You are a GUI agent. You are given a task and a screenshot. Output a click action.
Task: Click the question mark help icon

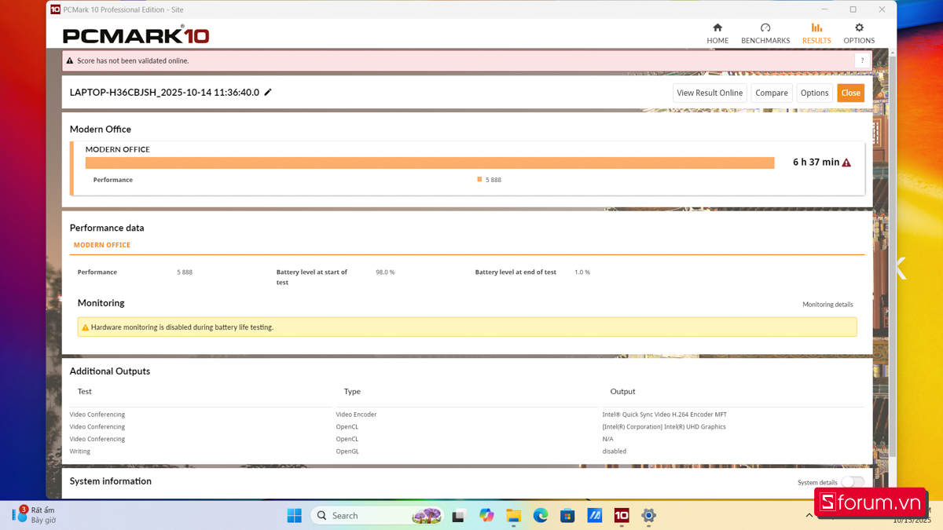862,60
